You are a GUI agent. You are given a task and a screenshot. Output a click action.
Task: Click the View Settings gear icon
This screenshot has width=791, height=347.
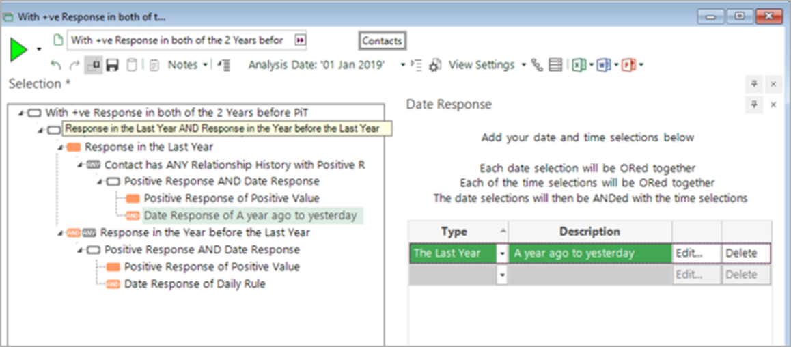(436, 65)
